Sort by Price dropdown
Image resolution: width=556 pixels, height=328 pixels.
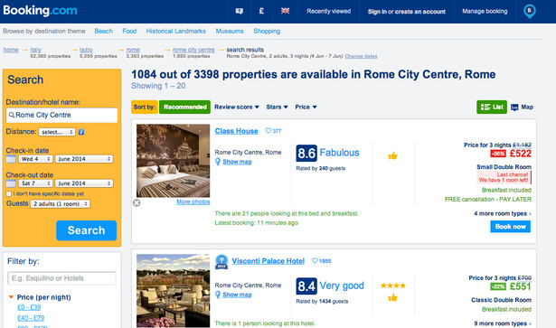[306, 107]
